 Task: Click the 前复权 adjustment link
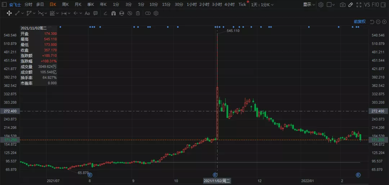pos(360,22)
